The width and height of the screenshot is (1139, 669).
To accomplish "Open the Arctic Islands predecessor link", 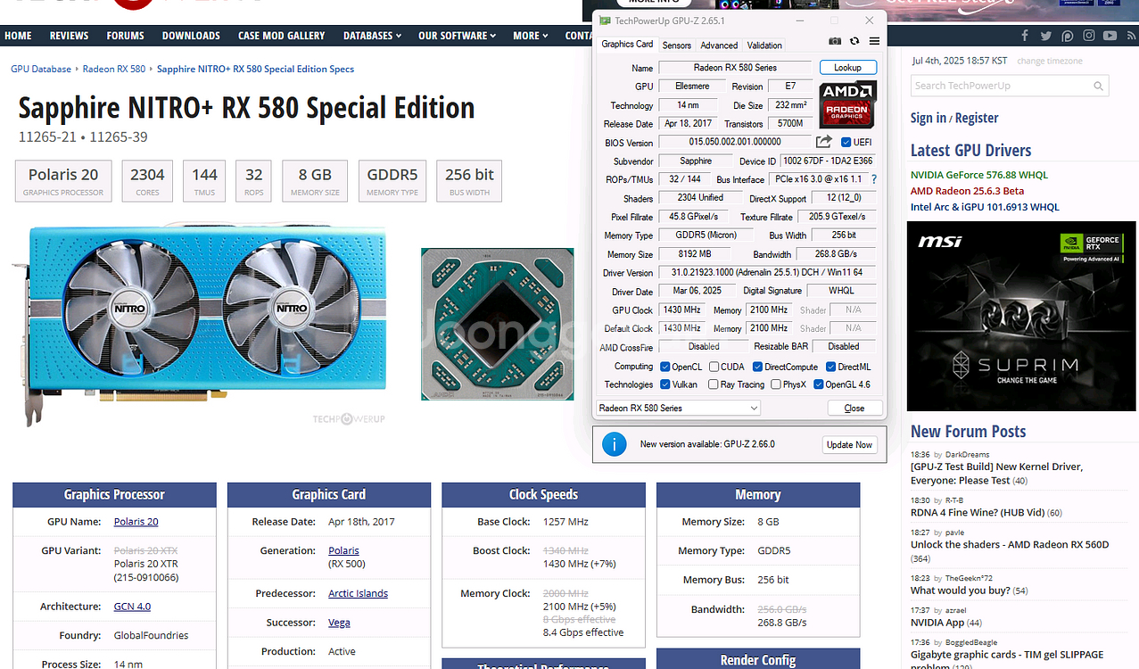I will click(358, 593).
